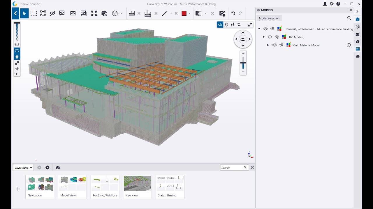This screenshot has height=209, width=373.
Task: Toggle visibility eye of IFC Models folder
Action: coord(270,37)
